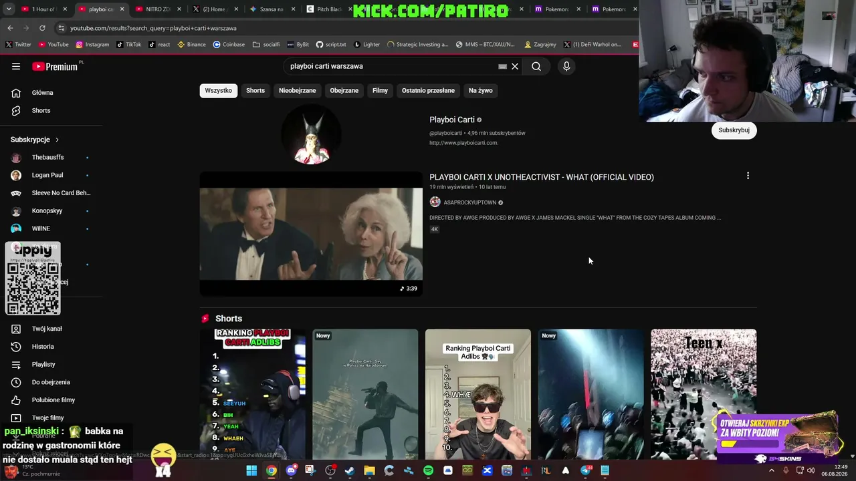Viewport: 856px width, 481px height.
Task: Show hidden system tray icons chevron
Action: coord(771,470)
